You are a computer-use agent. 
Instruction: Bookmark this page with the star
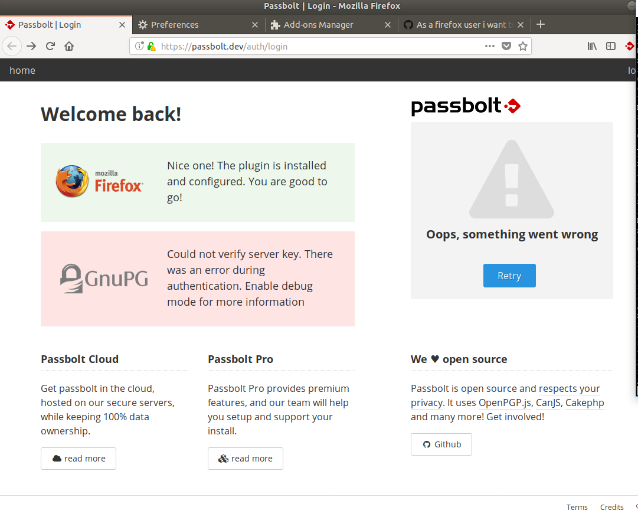522,46
